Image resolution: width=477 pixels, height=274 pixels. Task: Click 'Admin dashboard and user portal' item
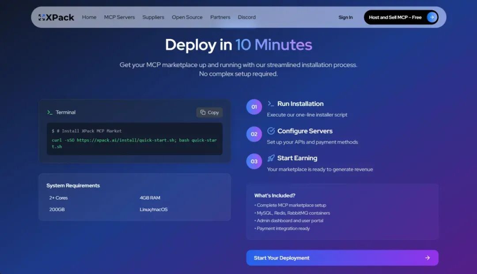(290, 221)
